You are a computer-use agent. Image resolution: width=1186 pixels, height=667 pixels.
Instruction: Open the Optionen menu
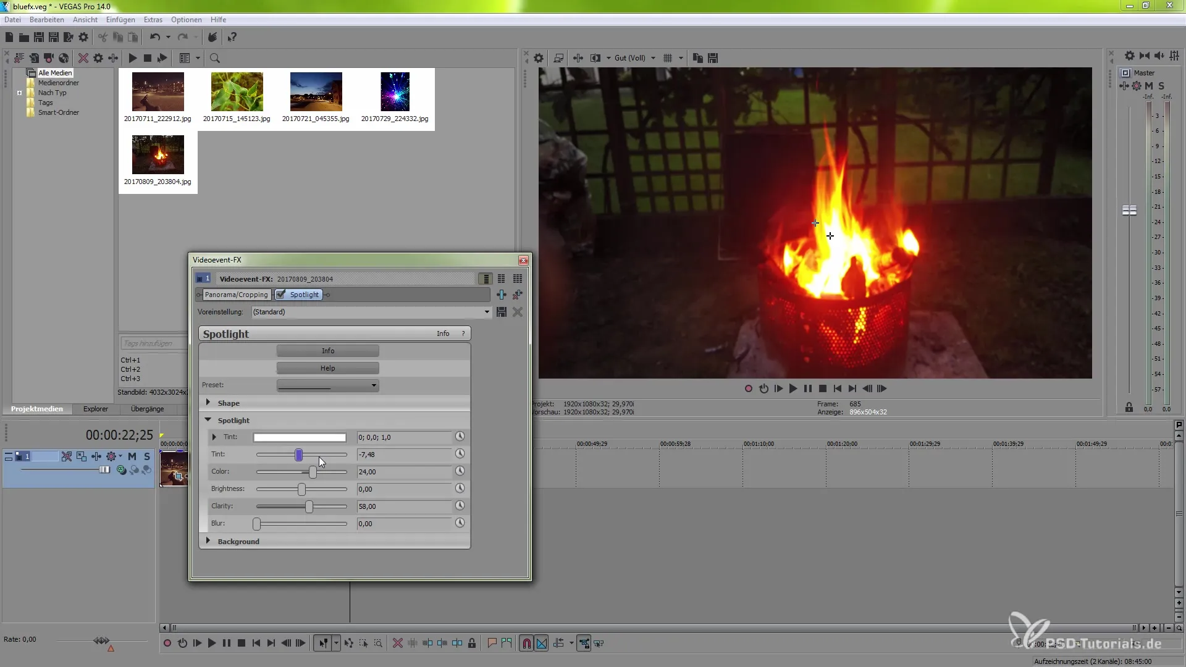[186, 20]
